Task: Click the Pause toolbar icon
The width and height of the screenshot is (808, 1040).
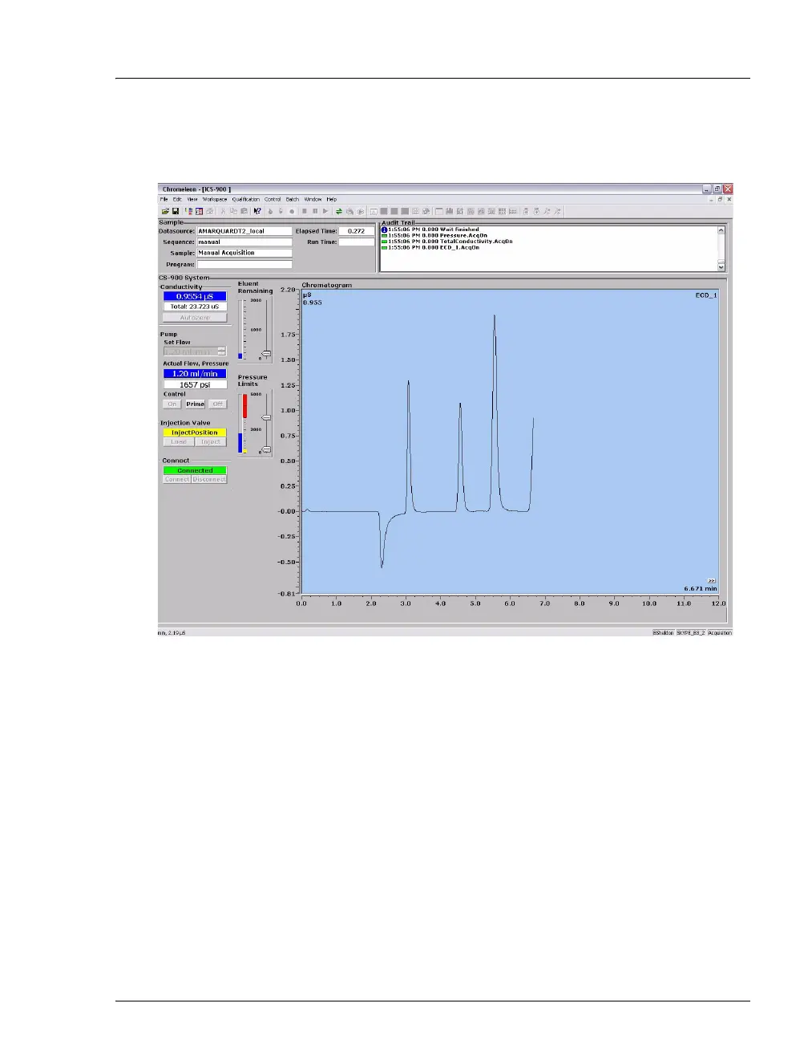Action: pos(315,211)
